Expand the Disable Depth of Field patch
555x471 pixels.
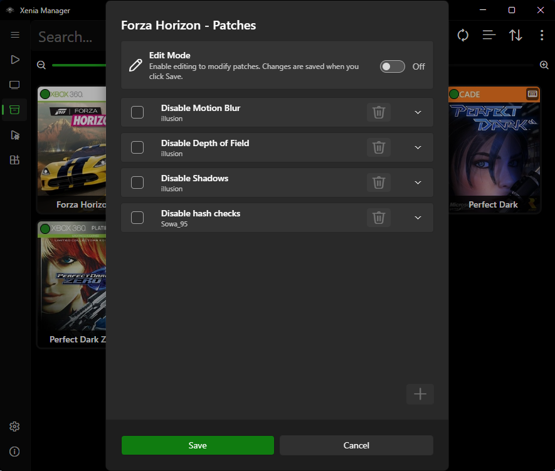coord(418,147)
